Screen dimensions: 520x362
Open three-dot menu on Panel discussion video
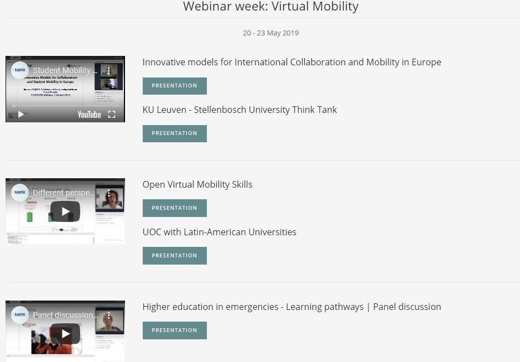tap(109, 315)
